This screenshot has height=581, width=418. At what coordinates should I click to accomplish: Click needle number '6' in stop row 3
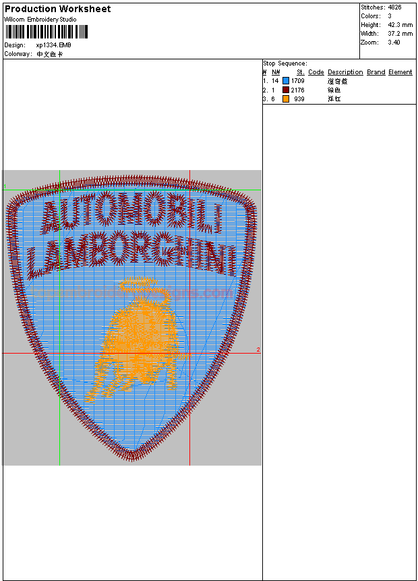click(x=273, y=99)
